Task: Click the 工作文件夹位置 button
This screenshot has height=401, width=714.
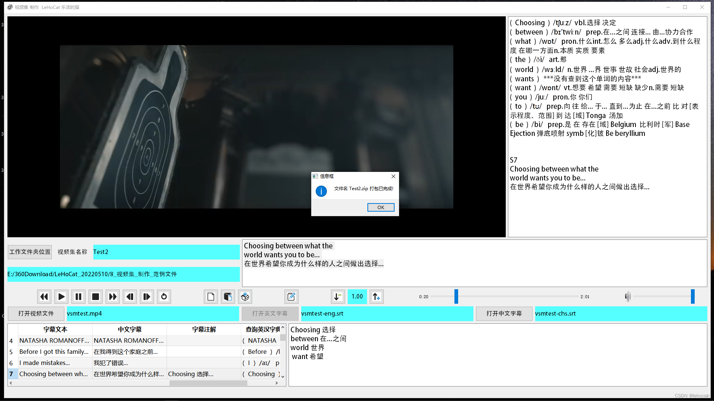Action: tap(30, 252)
